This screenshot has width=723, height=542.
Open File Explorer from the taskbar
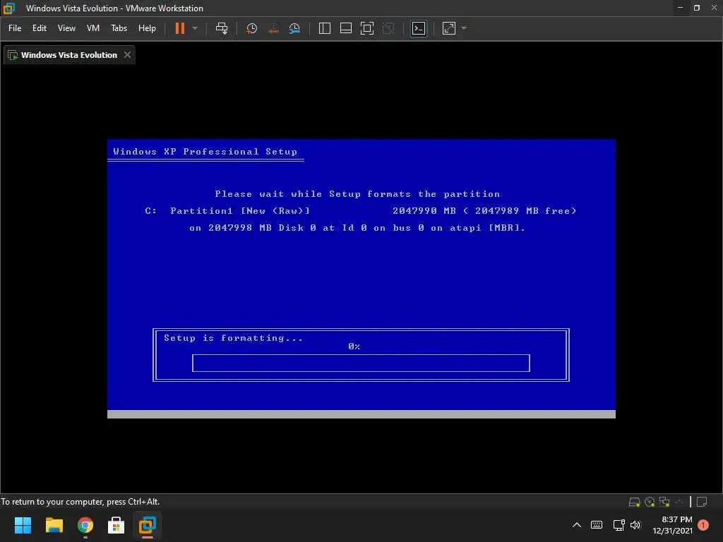54,525
